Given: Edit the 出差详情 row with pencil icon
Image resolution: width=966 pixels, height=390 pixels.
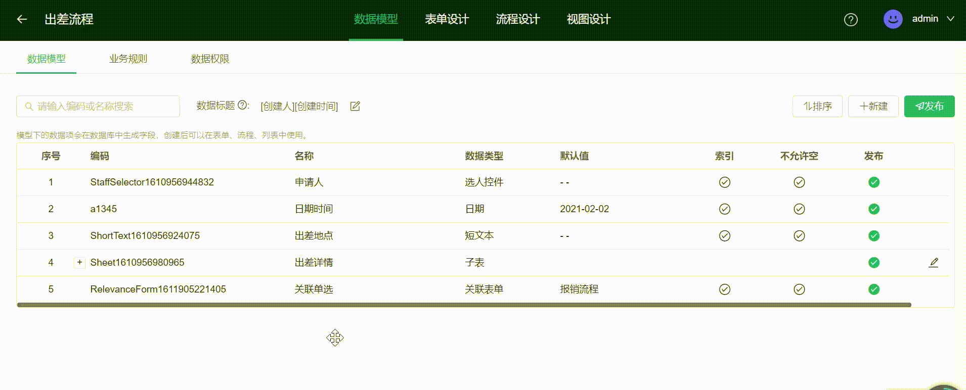Looking at the screenshot, I should click(x=934, y=263).
